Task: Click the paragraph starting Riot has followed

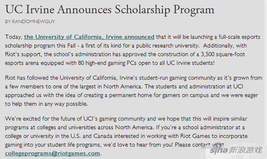Action: pos(133,91)
